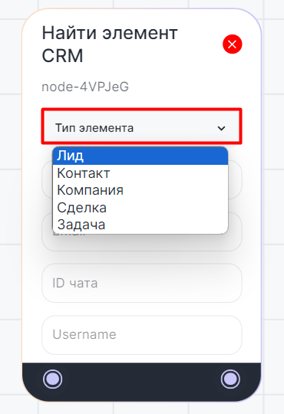Click the covered field right of the Контакт option
The width and height of the screenshot is (284, 414).
235,179
